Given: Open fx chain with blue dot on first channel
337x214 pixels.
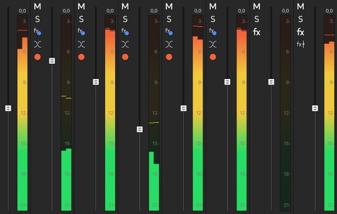Looking at the screenshot, I should coord(38,31).
